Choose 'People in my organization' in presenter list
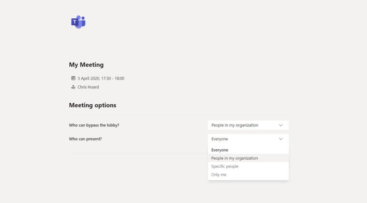 (235, 158)
